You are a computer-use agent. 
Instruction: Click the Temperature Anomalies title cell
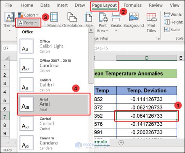coord(135,74)
